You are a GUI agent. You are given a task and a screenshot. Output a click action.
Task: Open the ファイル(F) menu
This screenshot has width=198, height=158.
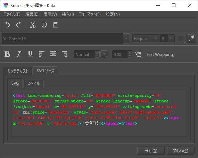click(x=12, y=14)
